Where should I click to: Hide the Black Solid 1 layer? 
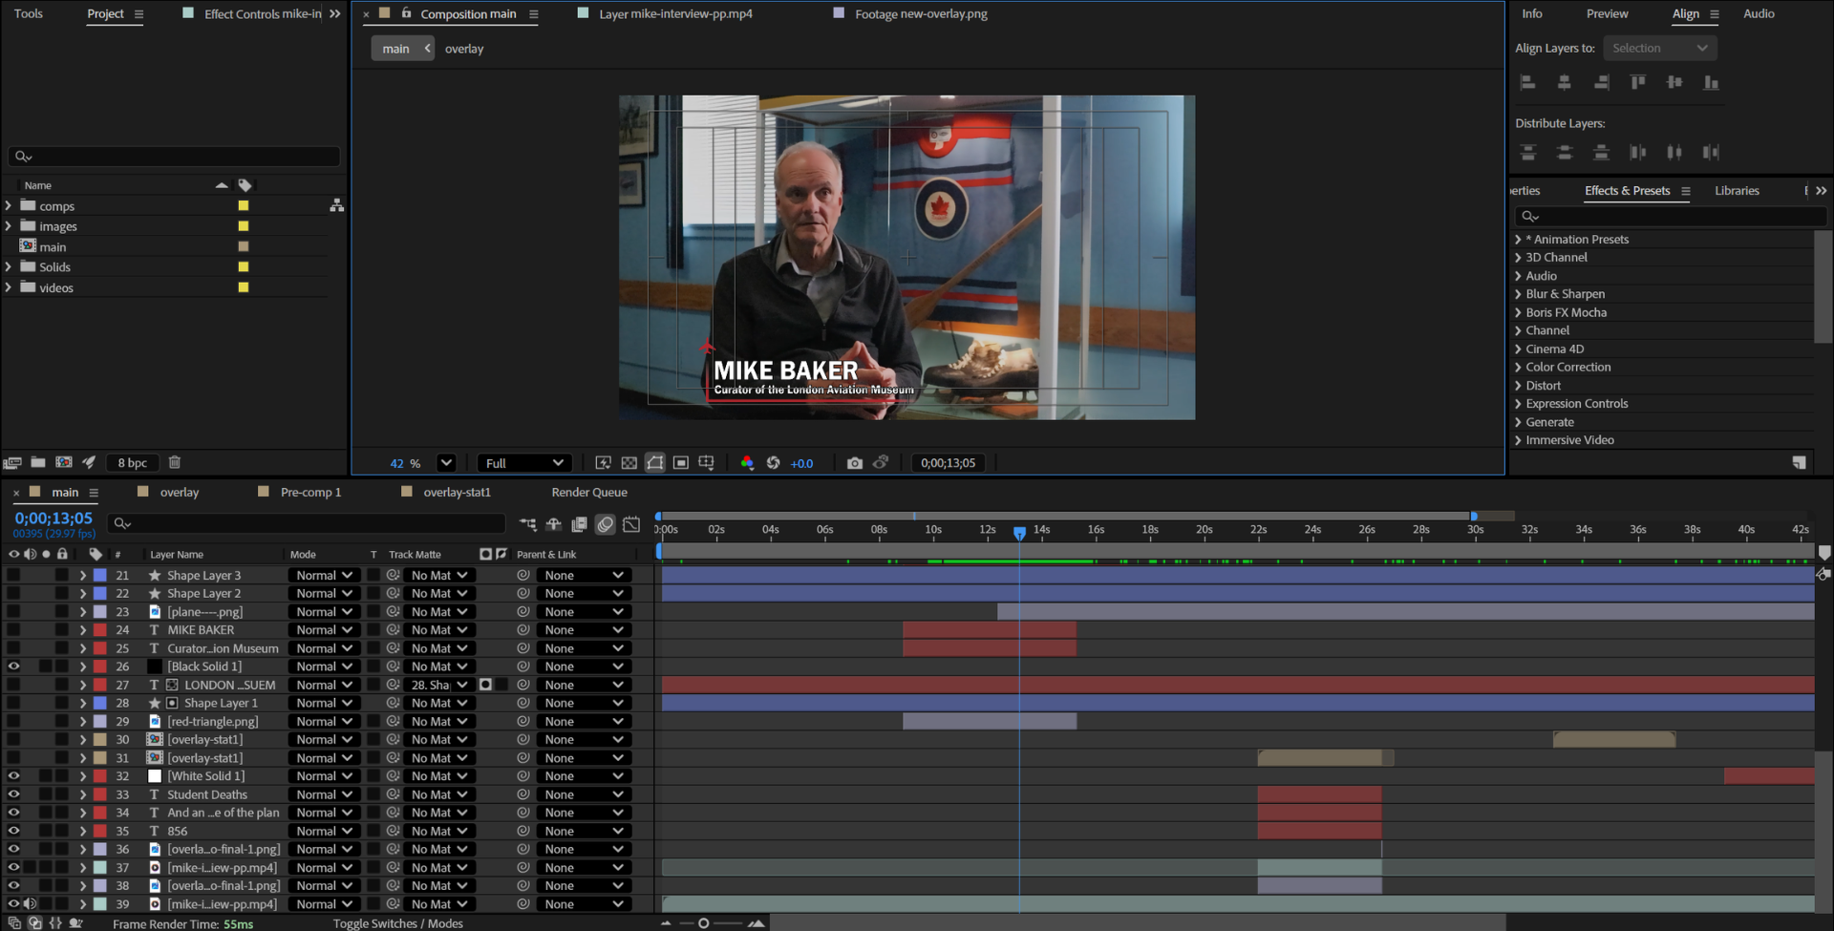coord(13,667)
